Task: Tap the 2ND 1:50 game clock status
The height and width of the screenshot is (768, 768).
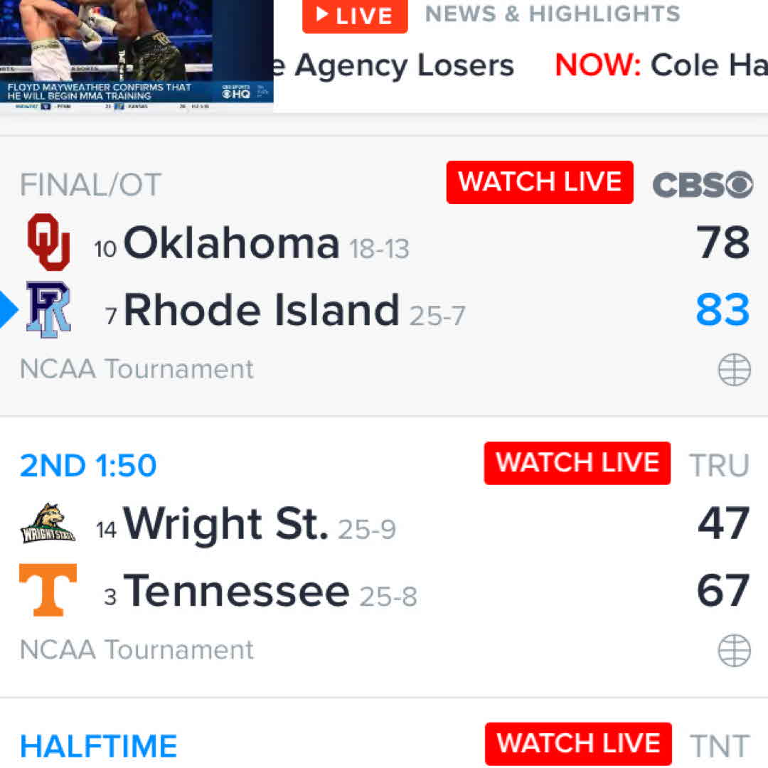Action: pyautogui.click(x=88, y=466)
